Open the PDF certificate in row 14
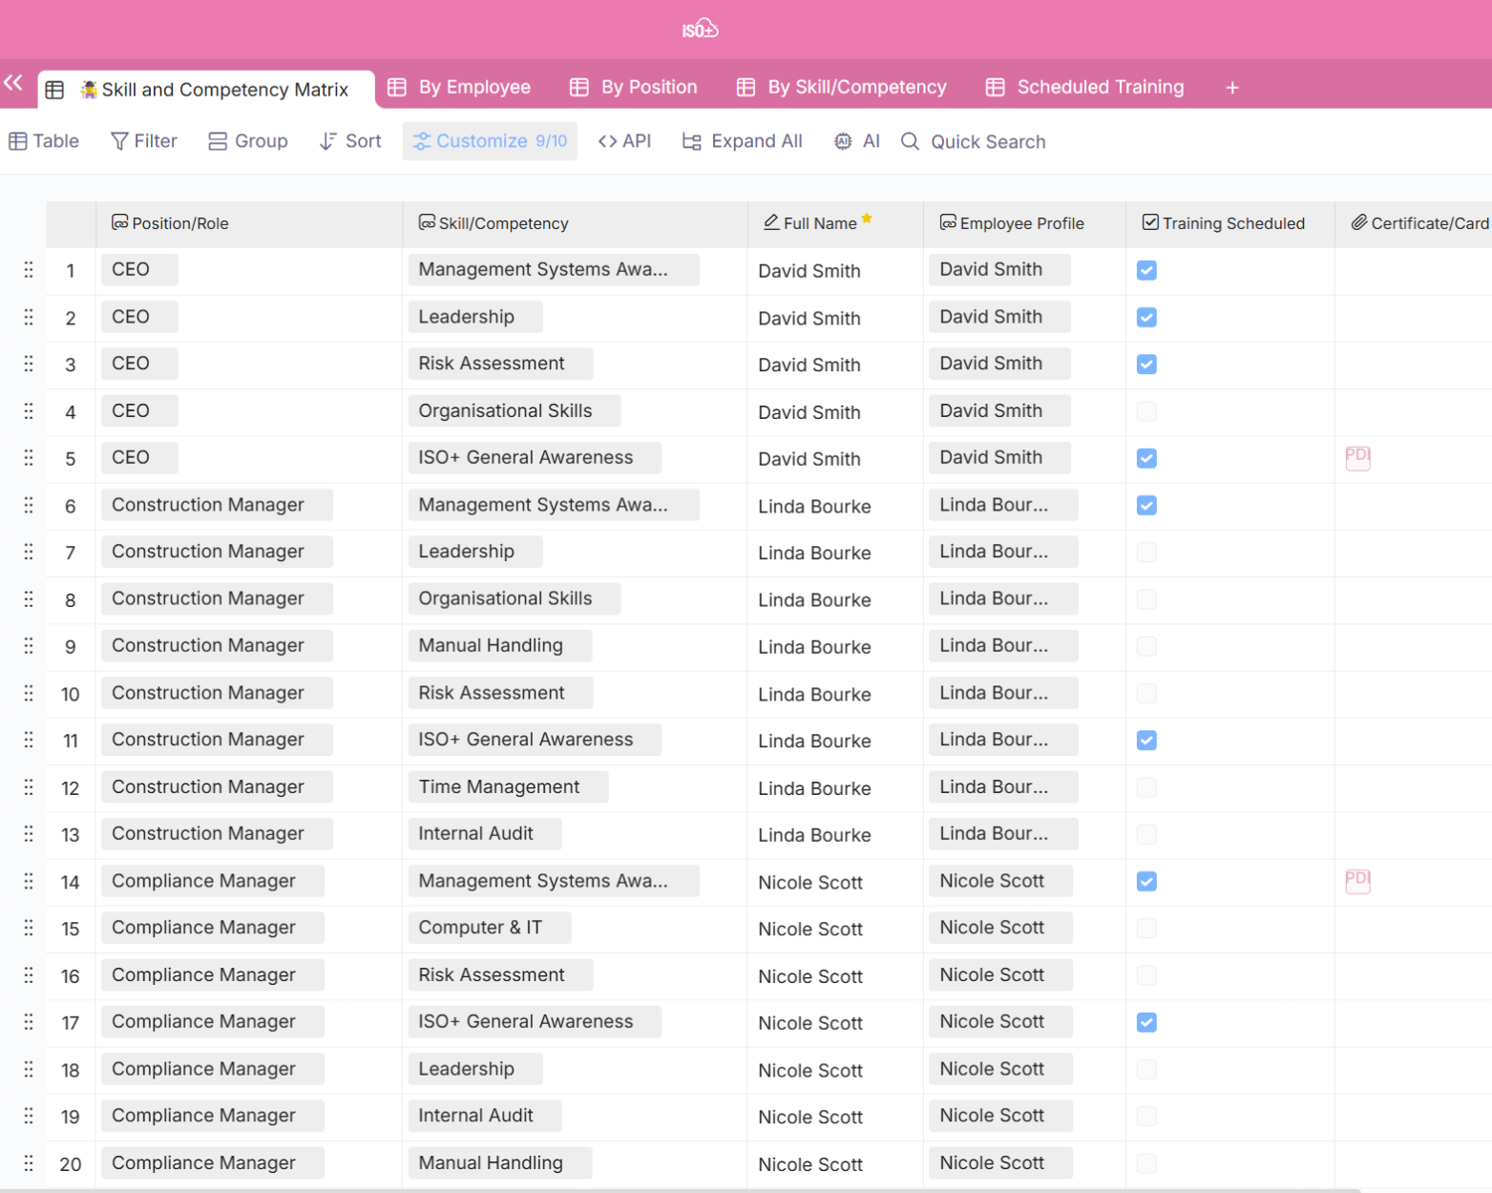 coord(1356,881)
